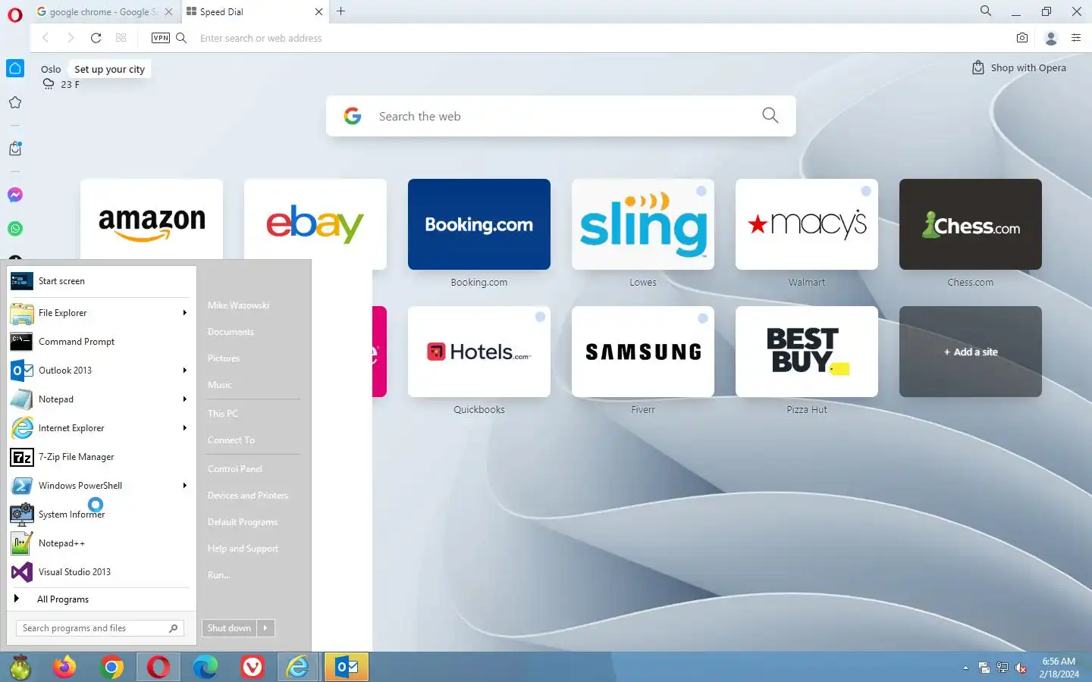Viewport: 1092px width, 682px height.
Task: Click the Start button on taskbar
Action: (x=20, y=667)
